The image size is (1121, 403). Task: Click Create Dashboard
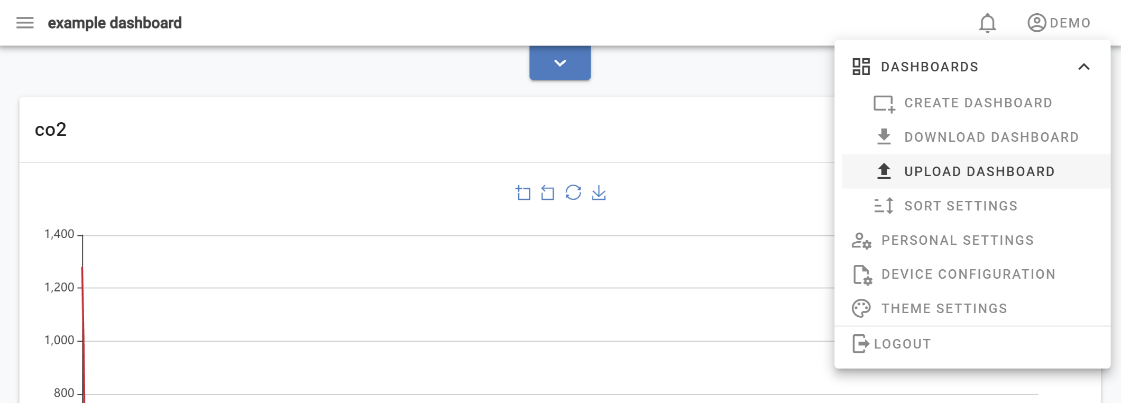point(978,102)
